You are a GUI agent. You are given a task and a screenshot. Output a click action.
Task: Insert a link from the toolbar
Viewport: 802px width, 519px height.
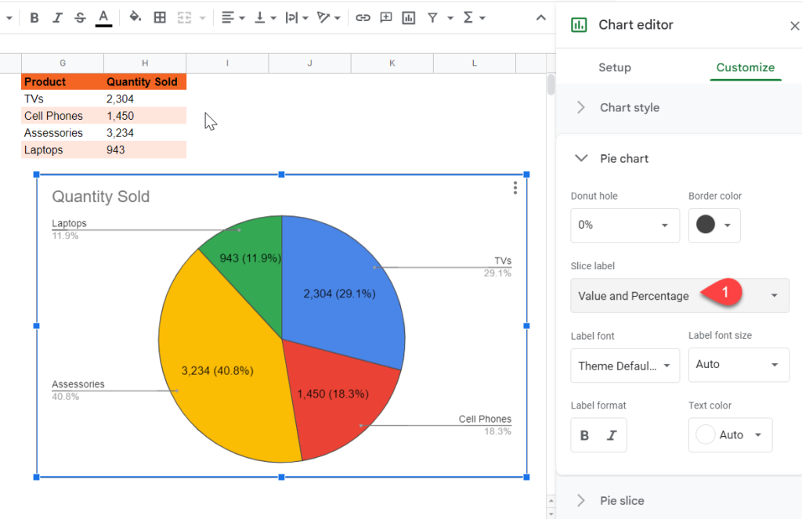363,16
